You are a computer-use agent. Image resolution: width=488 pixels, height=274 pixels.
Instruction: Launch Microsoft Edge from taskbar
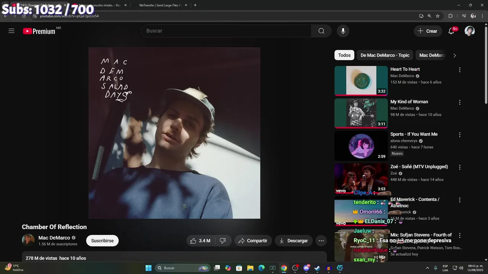coord(262,268)
